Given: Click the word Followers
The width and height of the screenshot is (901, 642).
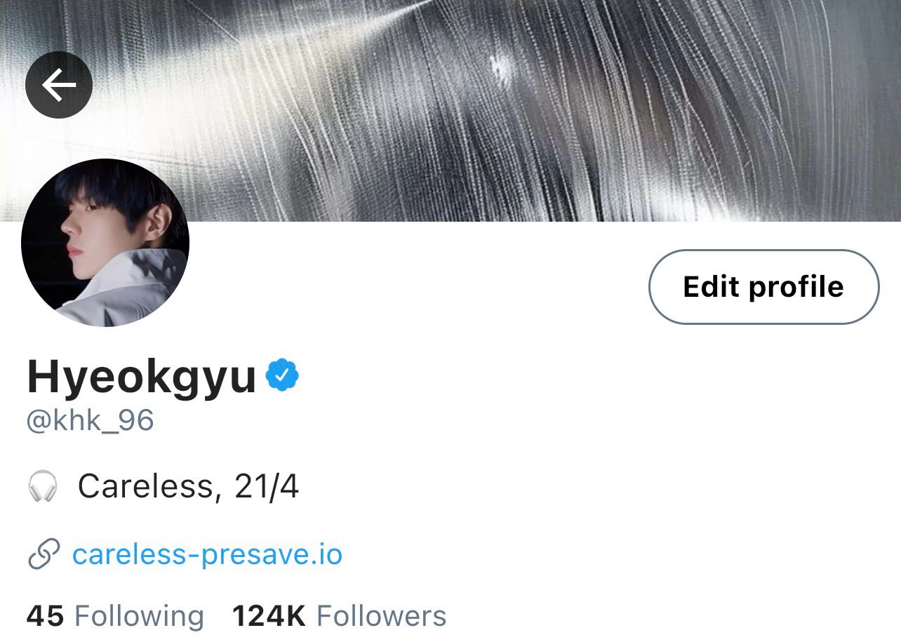Looking at the screenshot, I should point(382,616).
